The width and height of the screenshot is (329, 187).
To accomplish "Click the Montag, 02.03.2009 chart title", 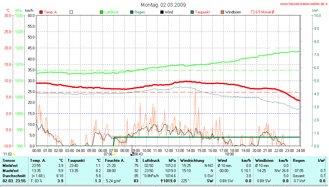I will (163, 5).
